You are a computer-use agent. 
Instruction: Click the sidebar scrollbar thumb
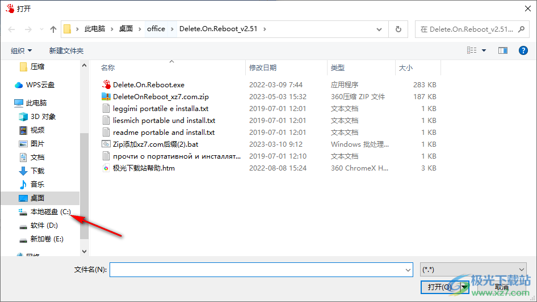tap(84, 186)
